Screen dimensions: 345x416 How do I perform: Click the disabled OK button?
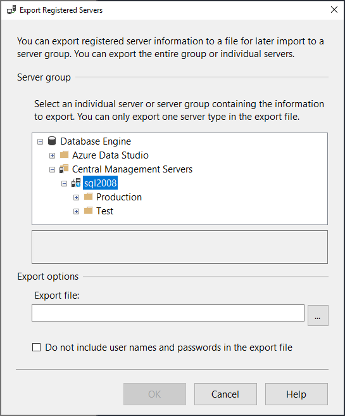pyautogui.click(x=154, y=394)
